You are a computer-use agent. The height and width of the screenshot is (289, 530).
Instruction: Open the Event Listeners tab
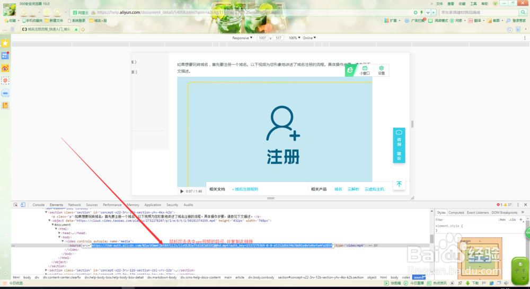478,212
